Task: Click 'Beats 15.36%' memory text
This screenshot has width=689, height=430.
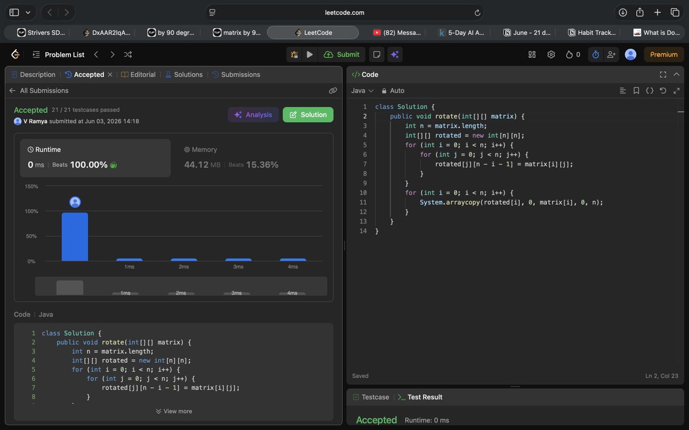Action: click(x=253, y=165)
